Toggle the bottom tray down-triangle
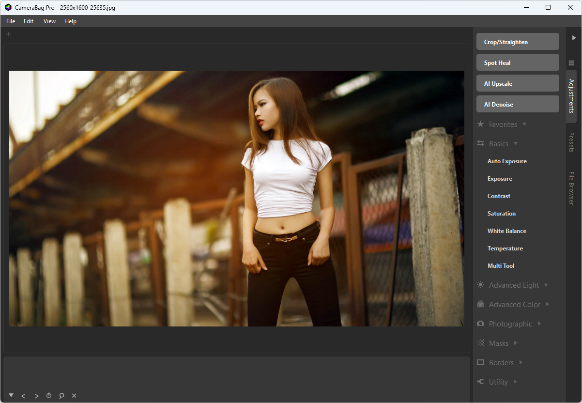Image resolution: width=582 pixels, height=403 pixels. coord(11,395)
